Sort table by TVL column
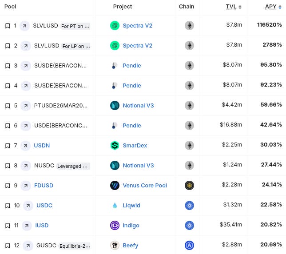Image resolution: width=286 pixels, height=254 pixels. pyautogui.click(x=234, y=7)
